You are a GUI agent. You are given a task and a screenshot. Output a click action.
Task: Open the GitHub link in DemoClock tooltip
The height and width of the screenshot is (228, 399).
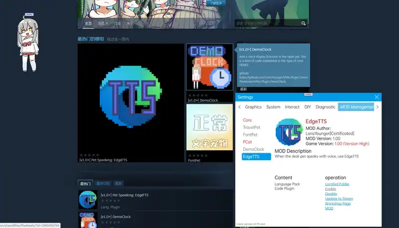pos(273,79)
